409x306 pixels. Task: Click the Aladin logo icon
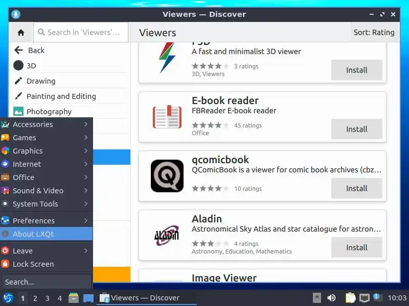coord(167,235)
